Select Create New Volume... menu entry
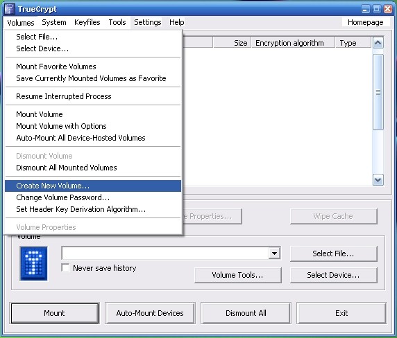397x338 pixels. (93, 186)
